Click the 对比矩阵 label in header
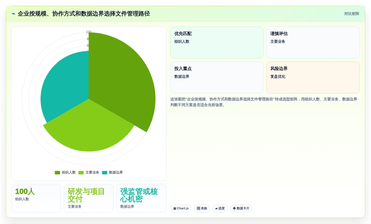 (x=352, y=14)
